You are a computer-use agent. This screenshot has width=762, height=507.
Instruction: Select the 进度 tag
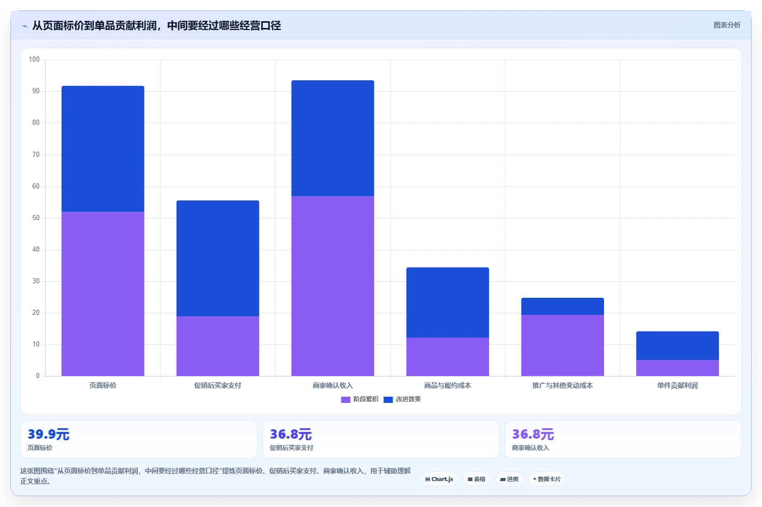point(509,479)
